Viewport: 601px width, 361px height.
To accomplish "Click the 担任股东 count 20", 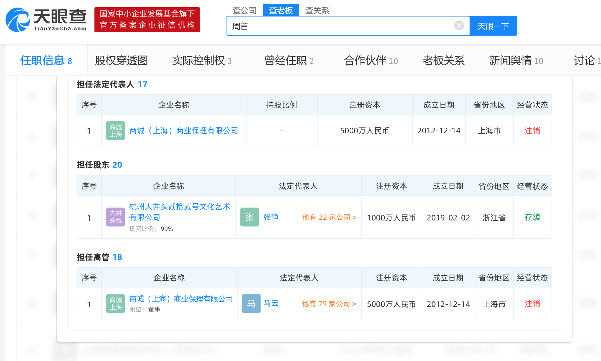I will coord(117,165).
